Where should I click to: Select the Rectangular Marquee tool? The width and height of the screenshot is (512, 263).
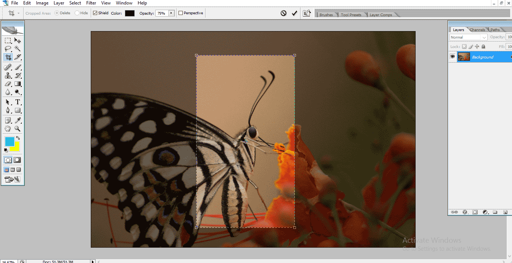pos(8,40)
